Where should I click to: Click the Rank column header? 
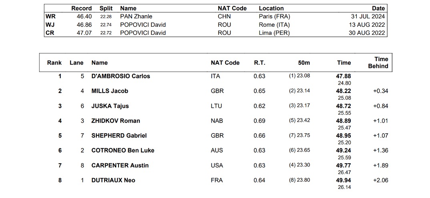pos(54,63)
